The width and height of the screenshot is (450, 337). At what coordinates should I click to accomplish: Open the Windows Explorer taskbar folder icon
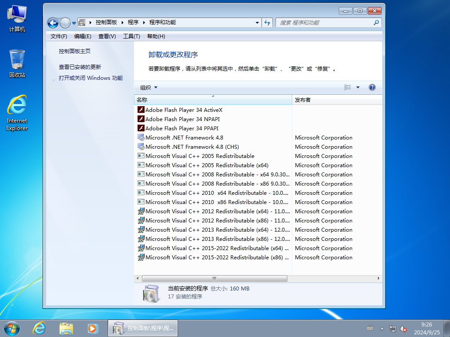coord(66,328)
